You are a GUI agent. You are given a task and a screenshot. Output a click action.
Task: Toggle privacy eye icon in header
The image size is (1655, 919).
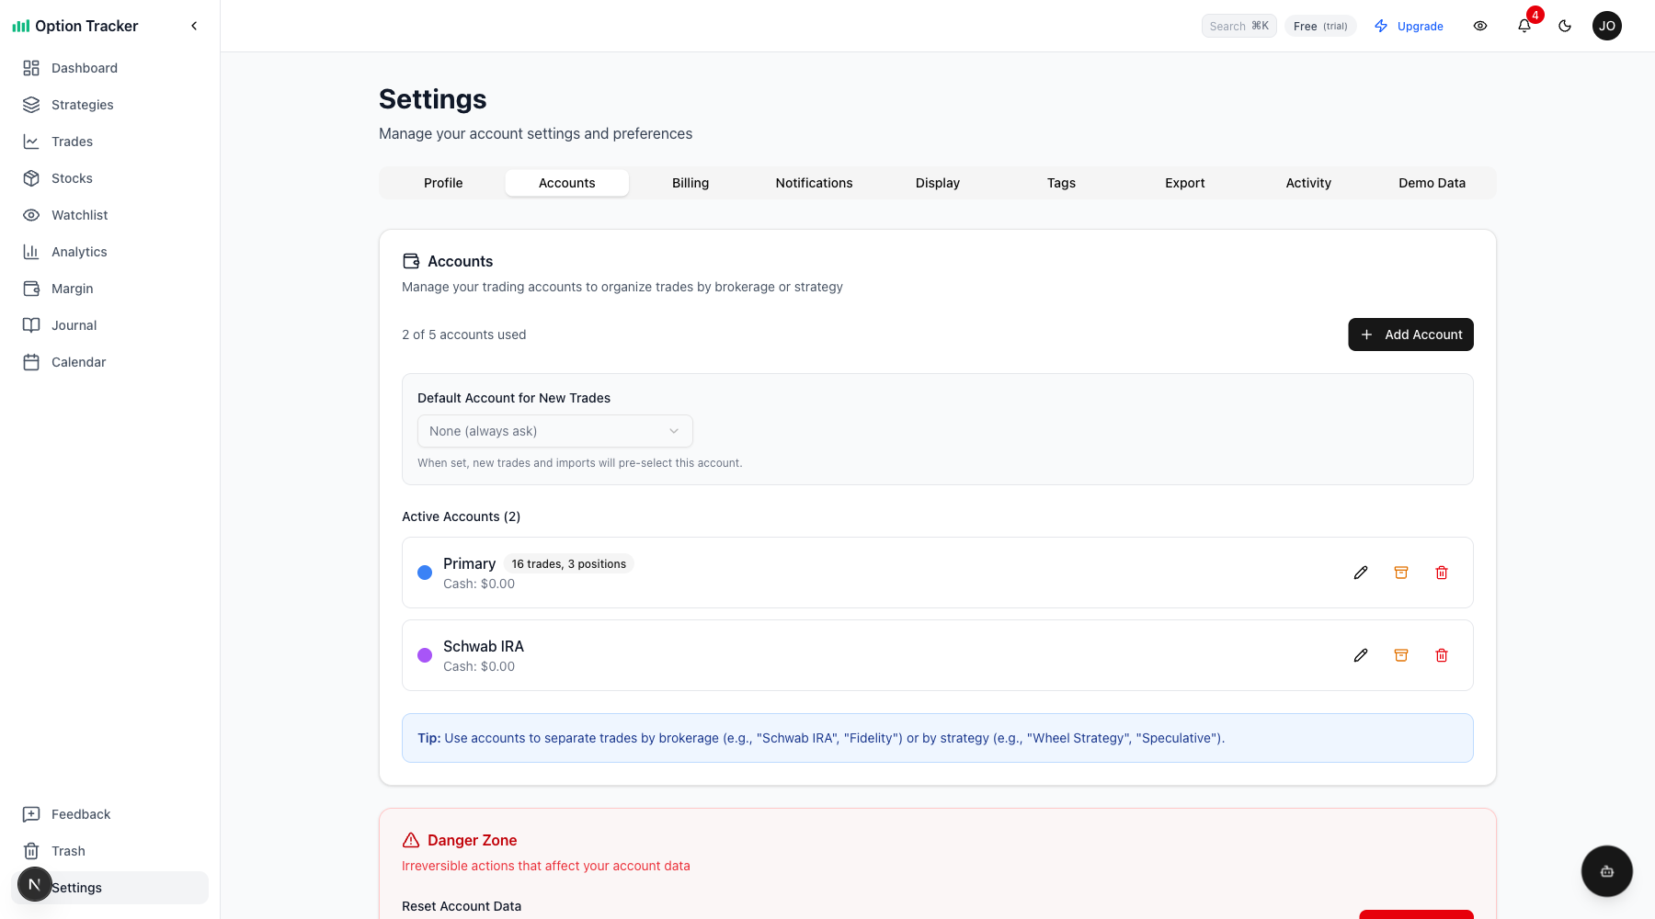coord(1480,26)
